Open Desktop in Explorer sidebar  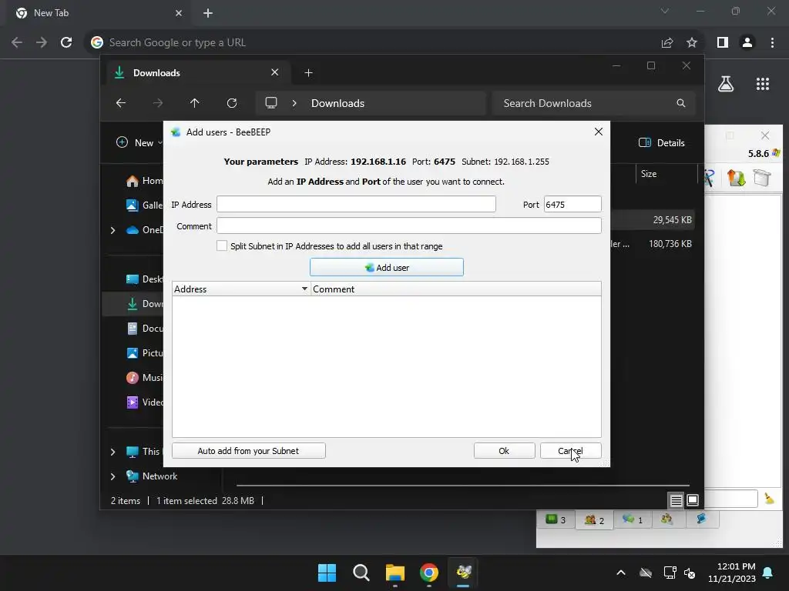[x=144, y=279]
